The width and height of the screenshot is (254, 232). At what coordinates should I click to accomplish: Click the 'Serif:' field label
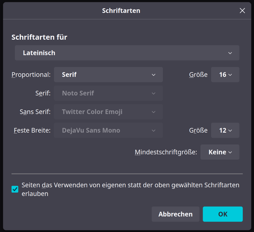[43, 93]
